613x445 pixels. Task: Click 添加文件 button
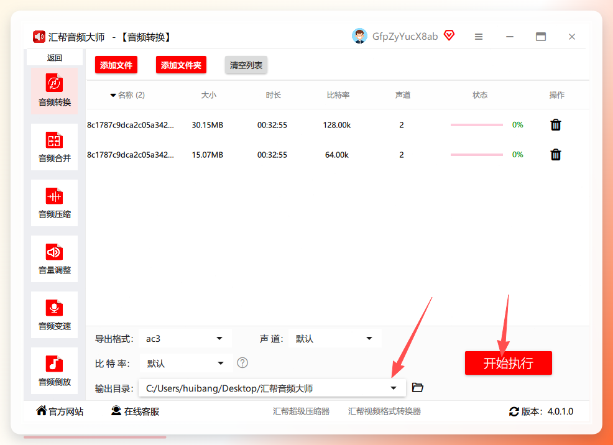(116, 65)
